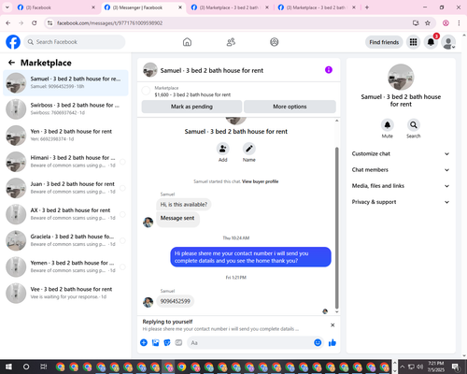This screenshot has width=467, height=374.
Task: Open View buyer profile link
Action: click(260, 181)
